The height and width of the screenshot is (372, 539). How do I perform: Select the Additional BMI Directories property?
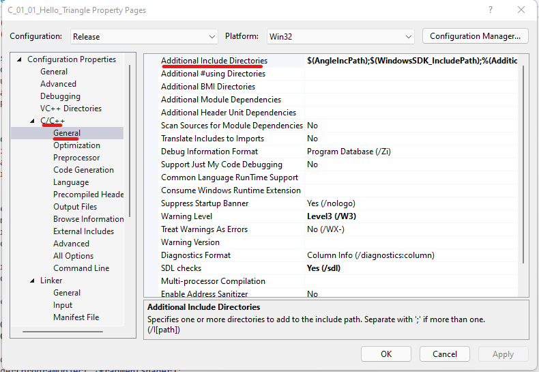coord(208,87)
